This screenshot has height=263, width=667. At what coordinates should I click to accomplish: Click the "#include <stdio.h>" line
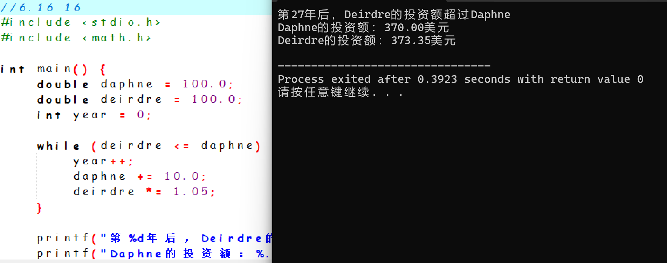(x=81, y=23)
